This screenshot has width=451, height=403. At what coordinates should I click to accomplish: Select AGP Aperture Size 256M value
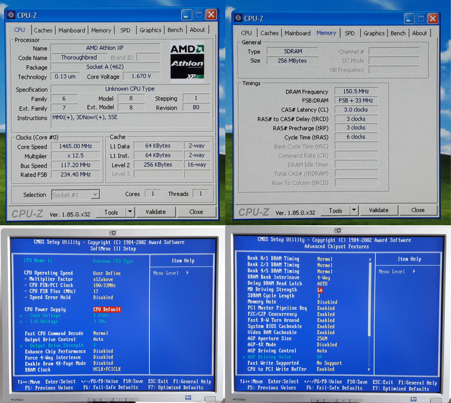click(322, 339)
